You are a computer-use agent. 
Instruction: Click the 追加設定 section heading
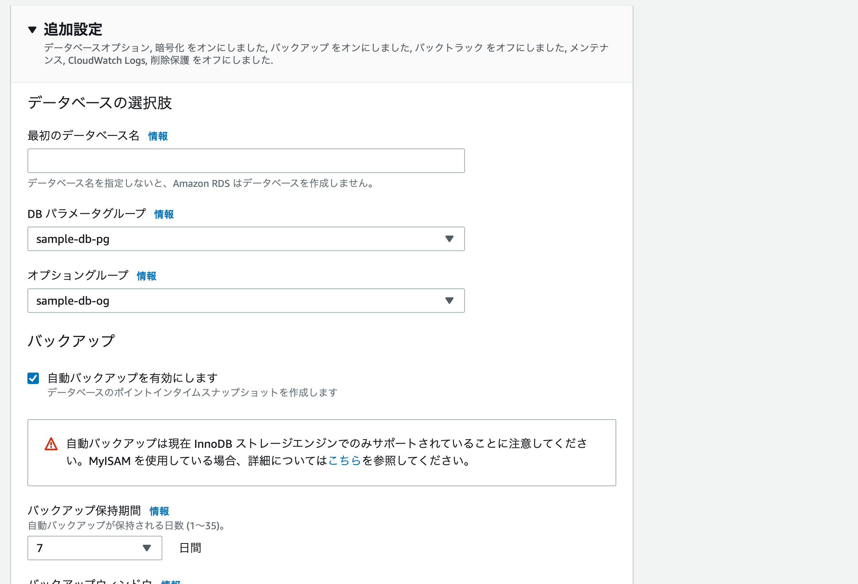[x=73, y=29]
